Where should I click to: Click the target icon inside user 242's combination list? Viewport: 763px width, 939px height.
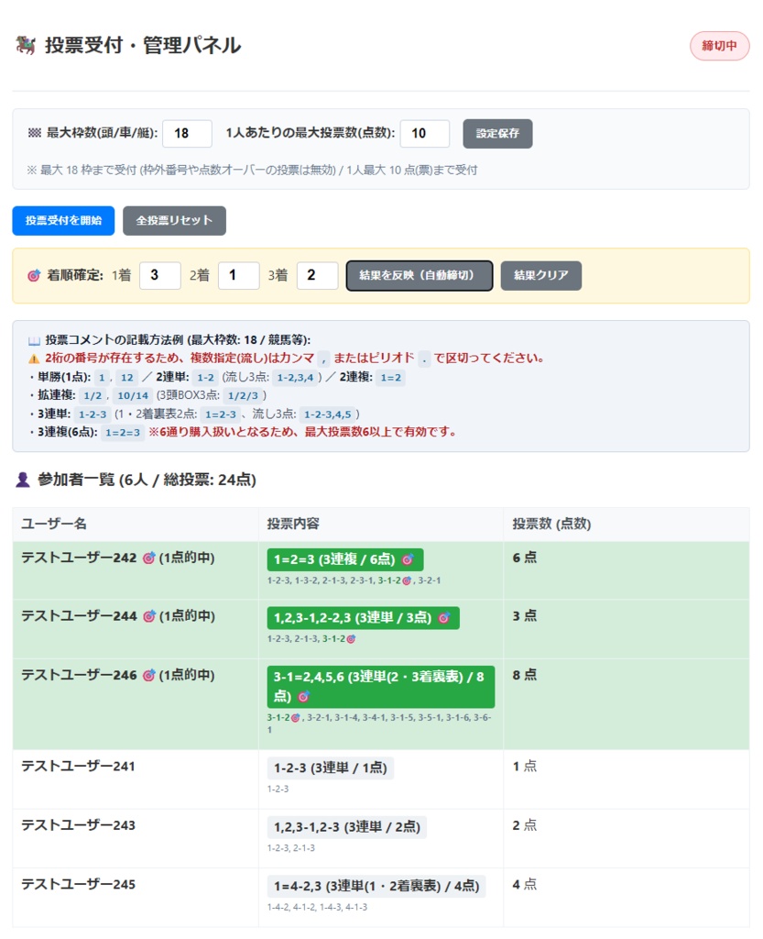(x=407, y=580)
